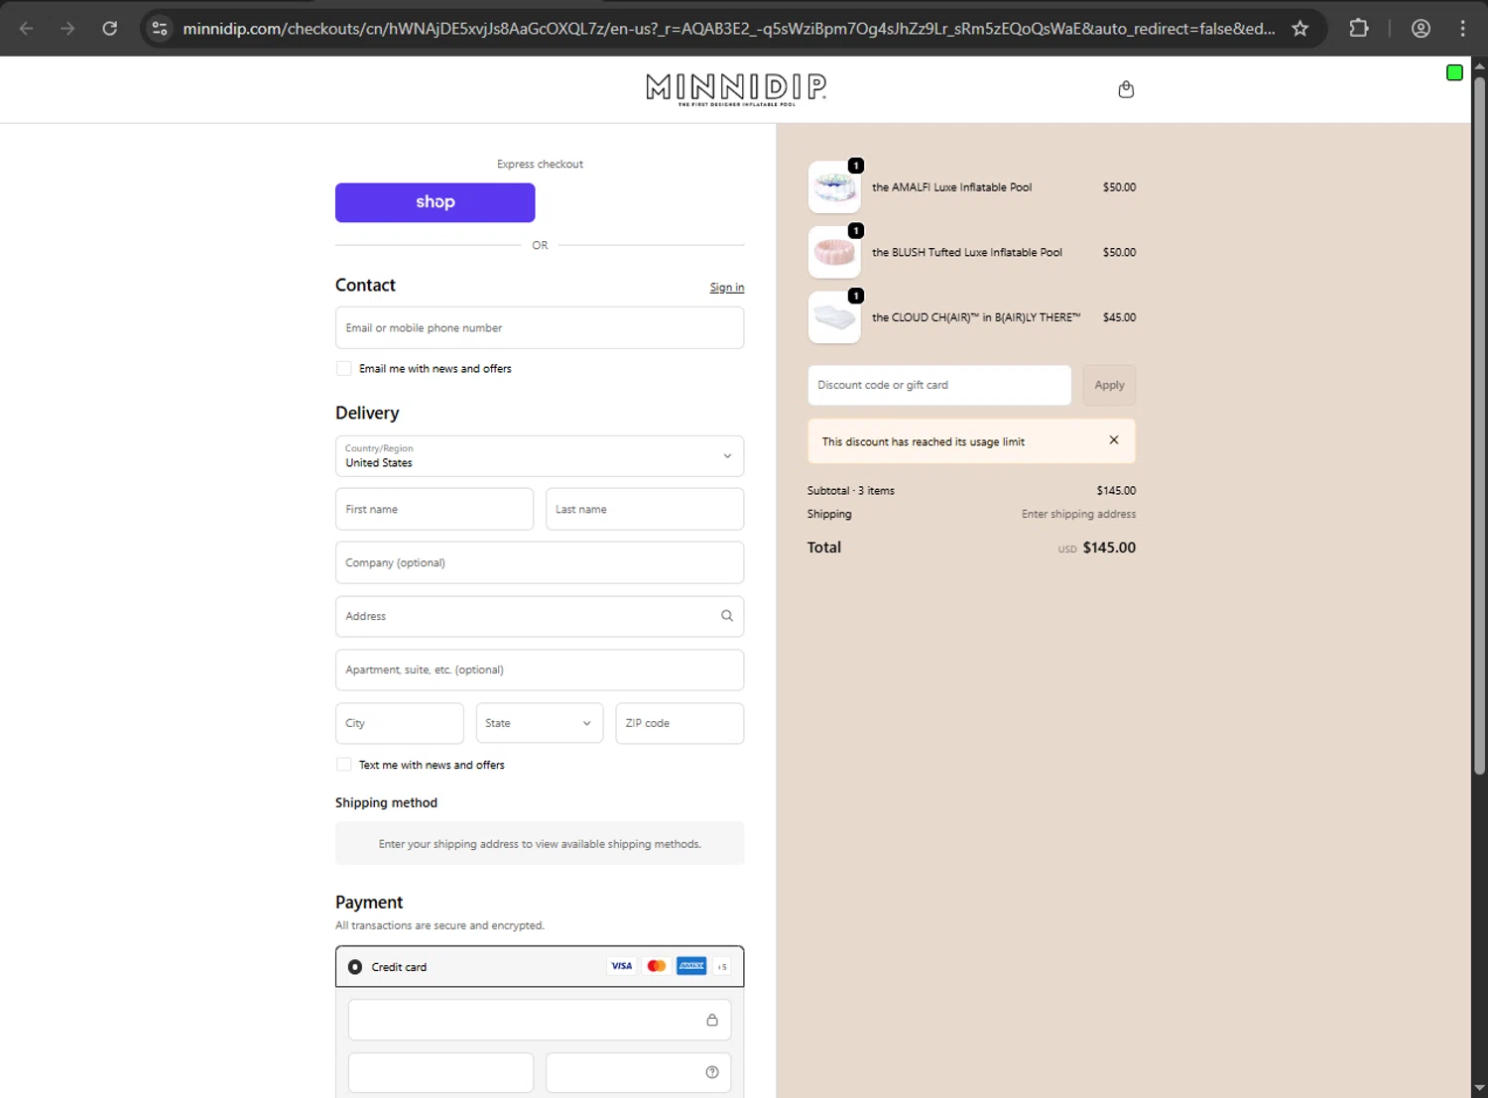
Task: Show the additional +5 payment brands badge
Action: pos(722,966)
